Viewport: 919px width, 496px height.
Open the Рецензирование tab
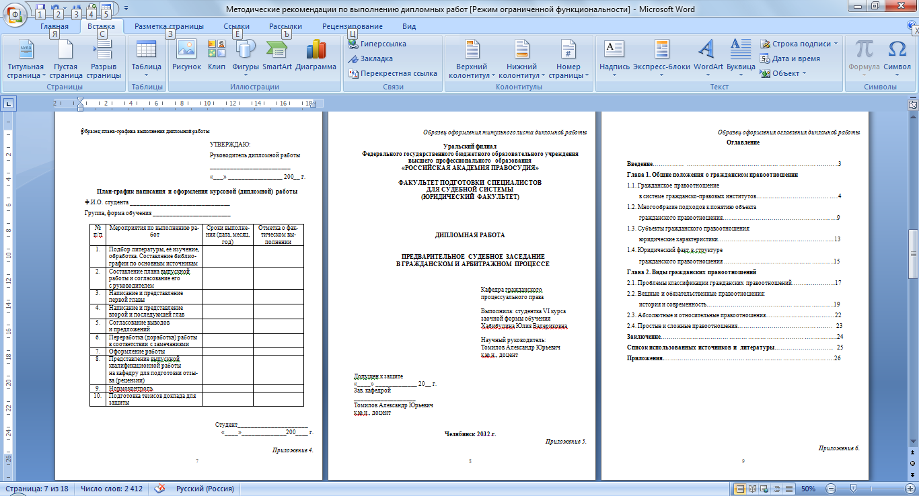pyautogui.click(x=352, y=26)
